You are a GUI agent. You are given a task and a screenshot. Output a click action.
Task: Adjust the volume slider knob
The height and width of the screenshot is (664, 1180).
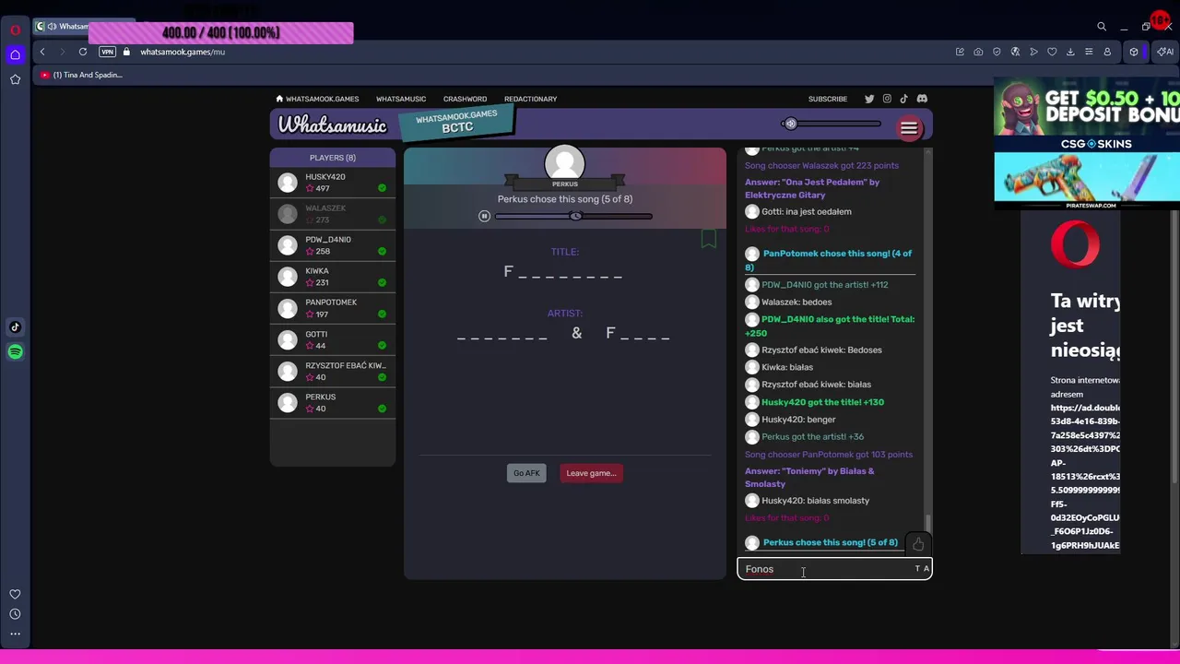[x=790, y=124]
